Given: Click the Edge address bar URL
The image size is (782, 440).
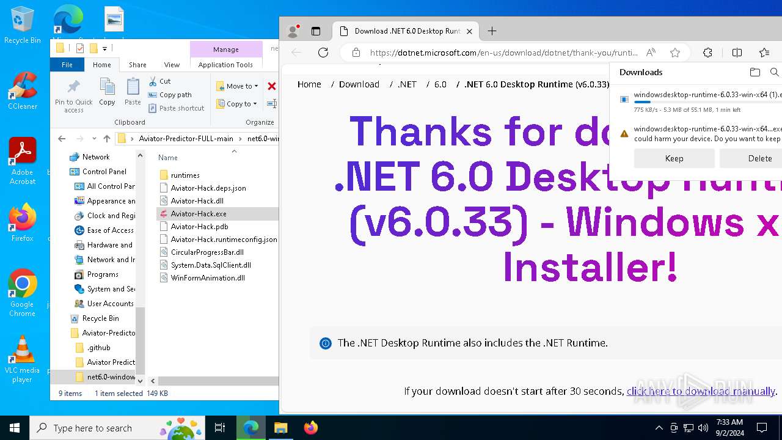Looking at the screenshot, I should pos(504,53).
